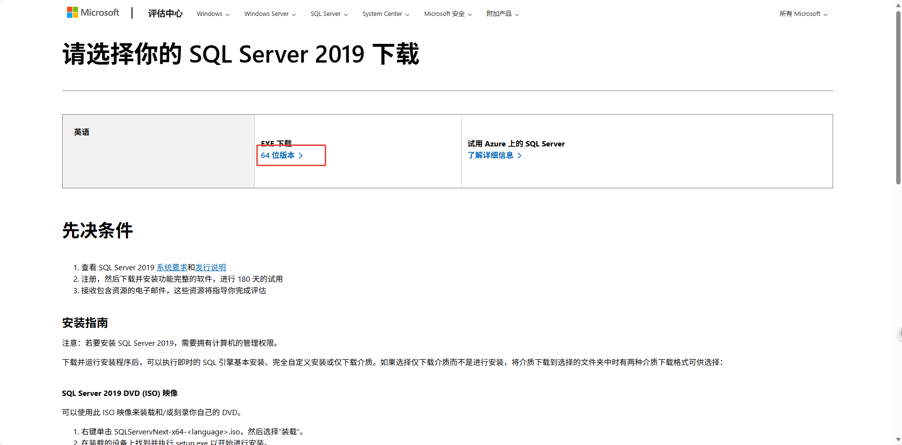Select the 英语 language option
Viewport: 902px width, 445px height.
(x=82, y=131)
